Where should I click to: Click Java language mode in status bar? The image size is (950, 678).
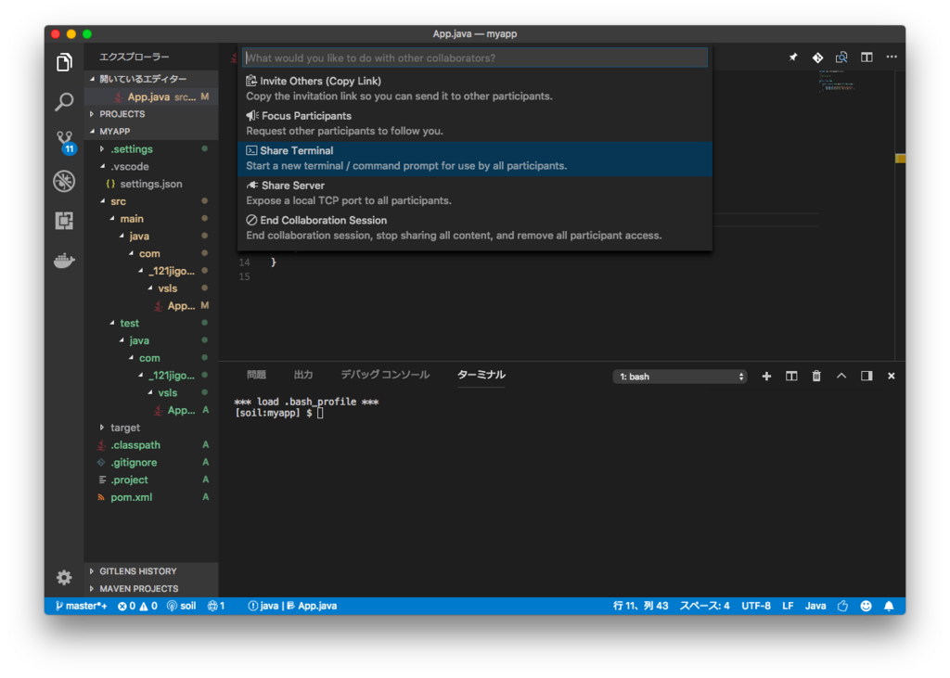pos(815,606)
